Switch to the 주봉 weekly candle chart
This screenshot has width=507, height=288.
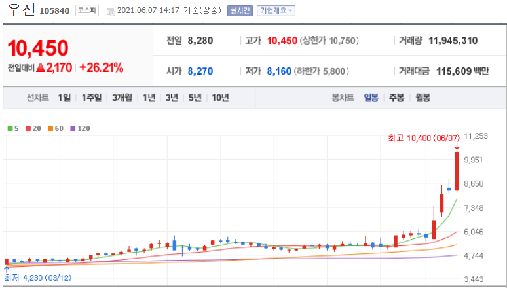point(396,98)
